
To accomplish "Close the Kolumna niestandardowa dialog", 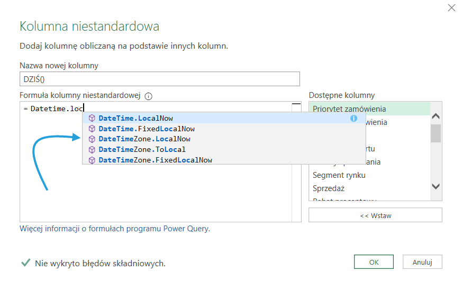I will (x=451, y=7).
